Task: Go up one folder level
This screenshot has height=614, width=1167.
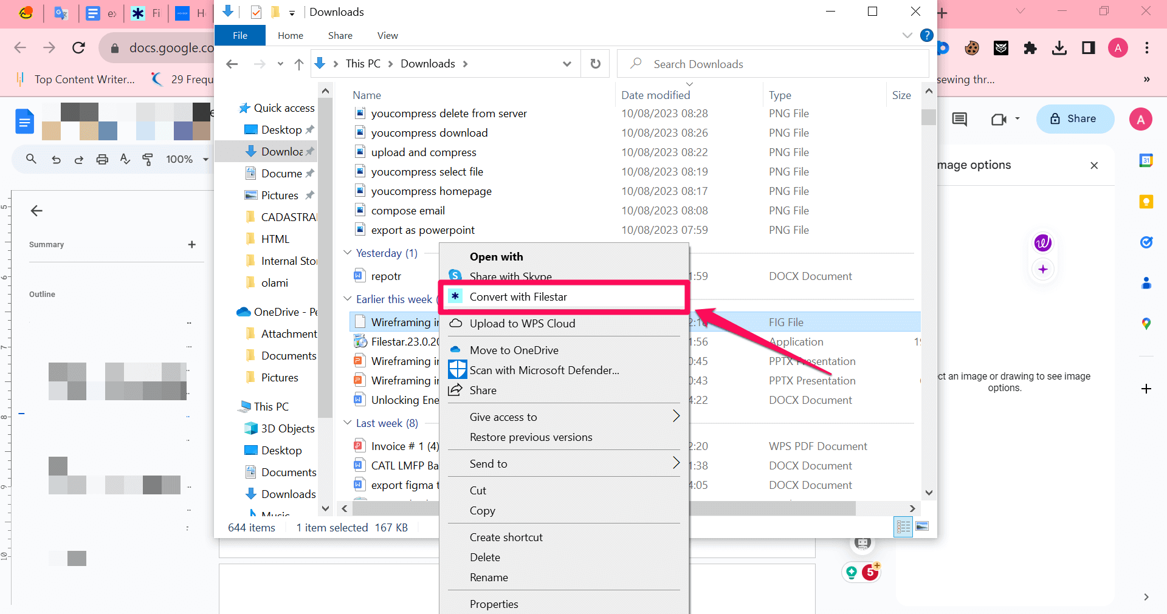Action: [299, 64]
